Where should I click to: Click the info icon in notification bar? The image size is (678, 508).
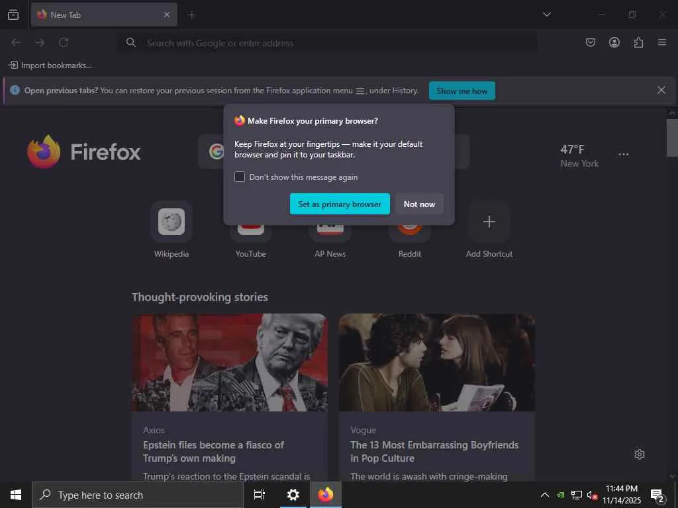pyautogui.click(x=15, y=90)
